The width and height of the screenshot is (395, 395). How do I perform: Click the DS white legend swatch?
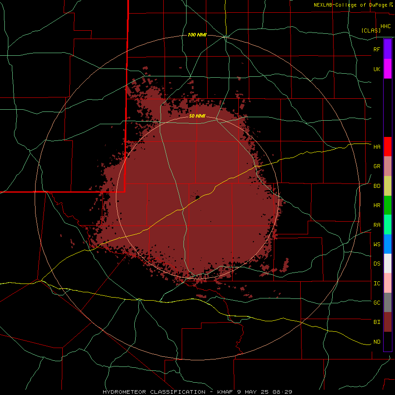(388, 263)
